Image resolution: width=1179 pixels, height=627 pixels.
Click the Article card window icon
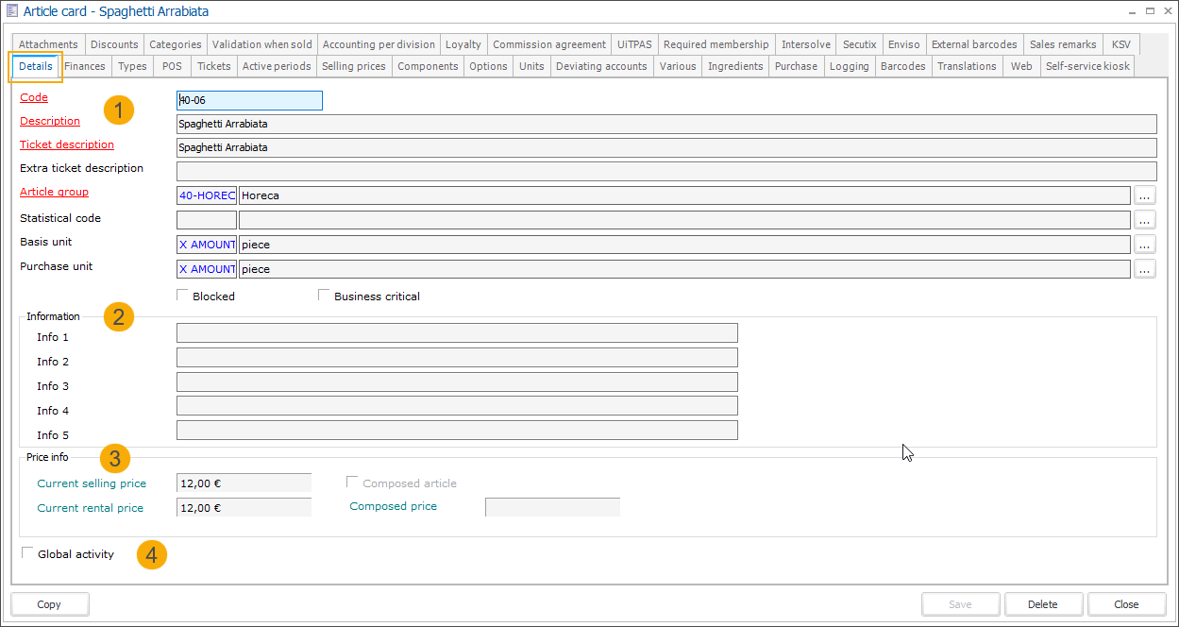pos(12,11)
